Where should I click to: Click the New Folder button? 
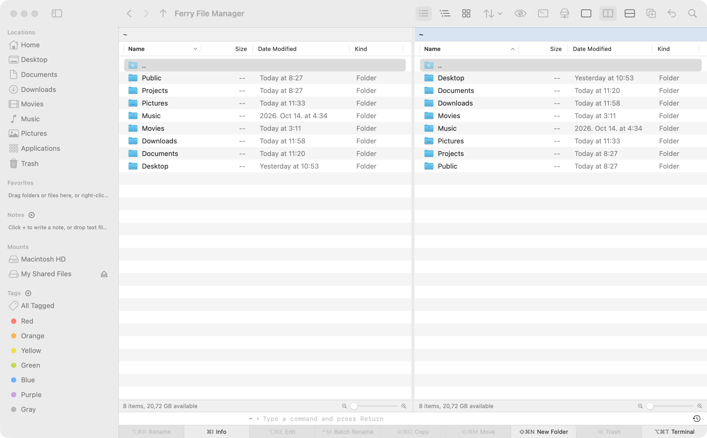544,432
